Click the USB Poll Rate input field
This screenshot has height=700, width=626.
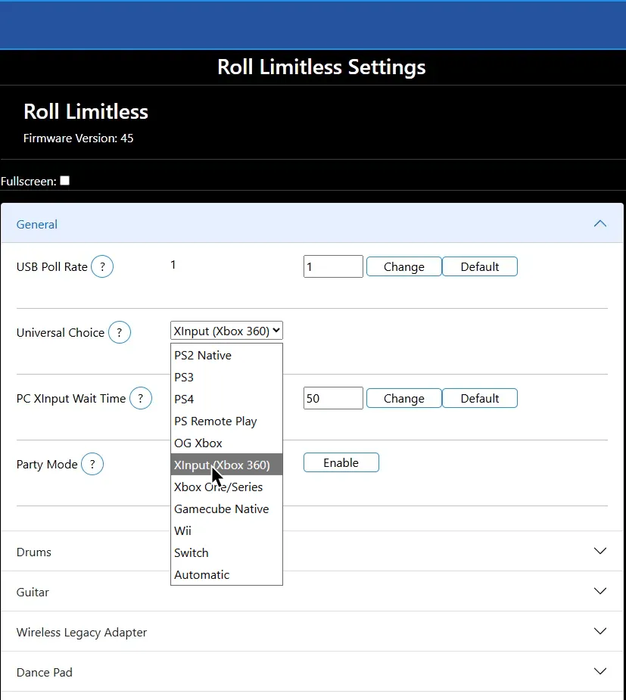pyautogui.click(x=333, y=266)
